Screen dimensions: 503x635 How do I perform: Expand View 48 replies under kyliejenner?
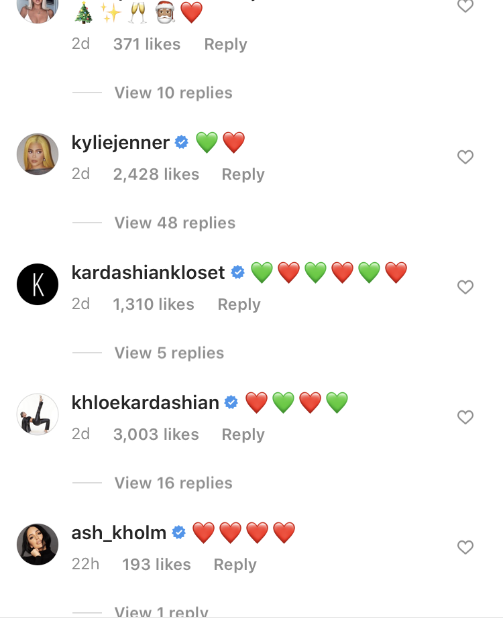click(x=175, y=223)
